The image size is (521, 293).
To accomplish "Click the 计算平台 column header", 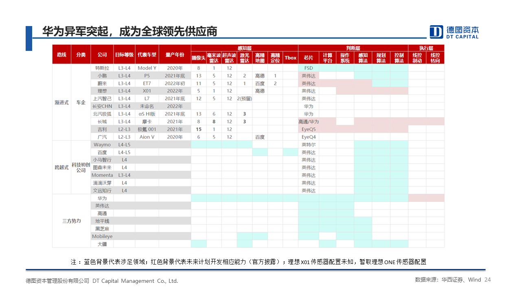I will [x=328, y=58].
